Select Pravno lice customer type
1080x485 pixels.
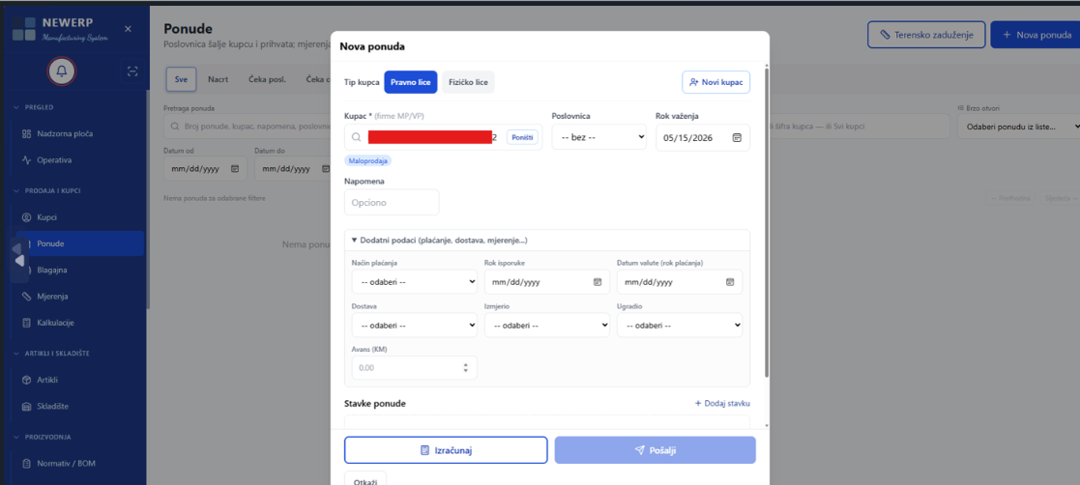411,82
